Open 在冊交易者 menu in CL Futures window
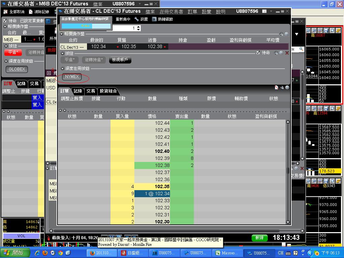344x258 pixels. pyautogui.click(x=171, y=12)
